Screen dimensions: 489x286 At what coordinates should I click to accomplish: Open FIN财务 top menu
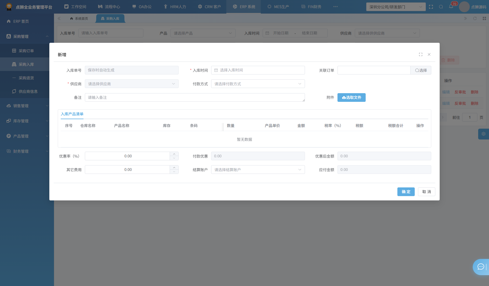tap(311, 7)
